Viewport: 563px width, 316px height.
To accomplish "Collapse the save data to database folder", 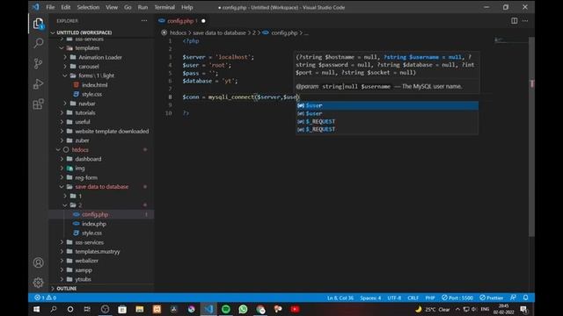I will (x=102, y=187).
